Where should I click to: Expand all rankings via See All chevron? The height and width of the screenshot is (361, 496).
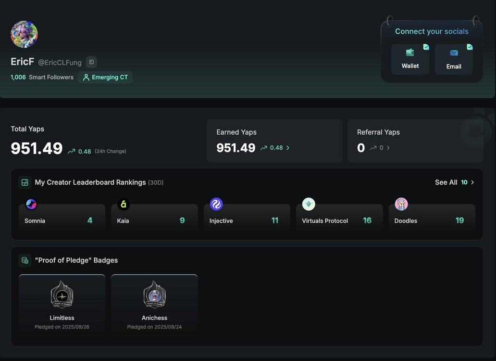[x=472, y=182]
